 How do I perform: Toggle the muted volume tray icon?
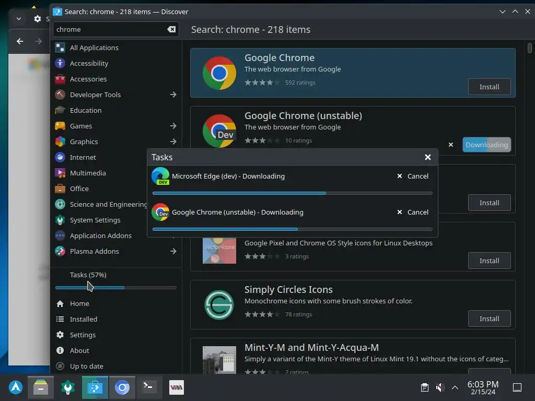coord(440,388)
